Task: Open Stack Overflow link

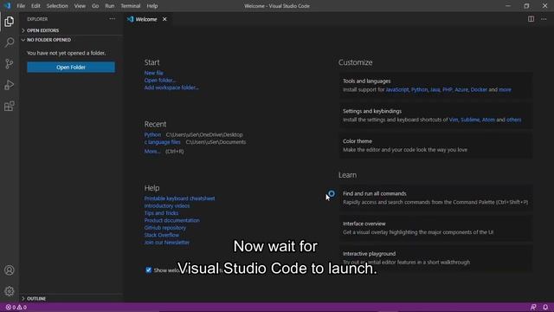Action: [162, 235]
